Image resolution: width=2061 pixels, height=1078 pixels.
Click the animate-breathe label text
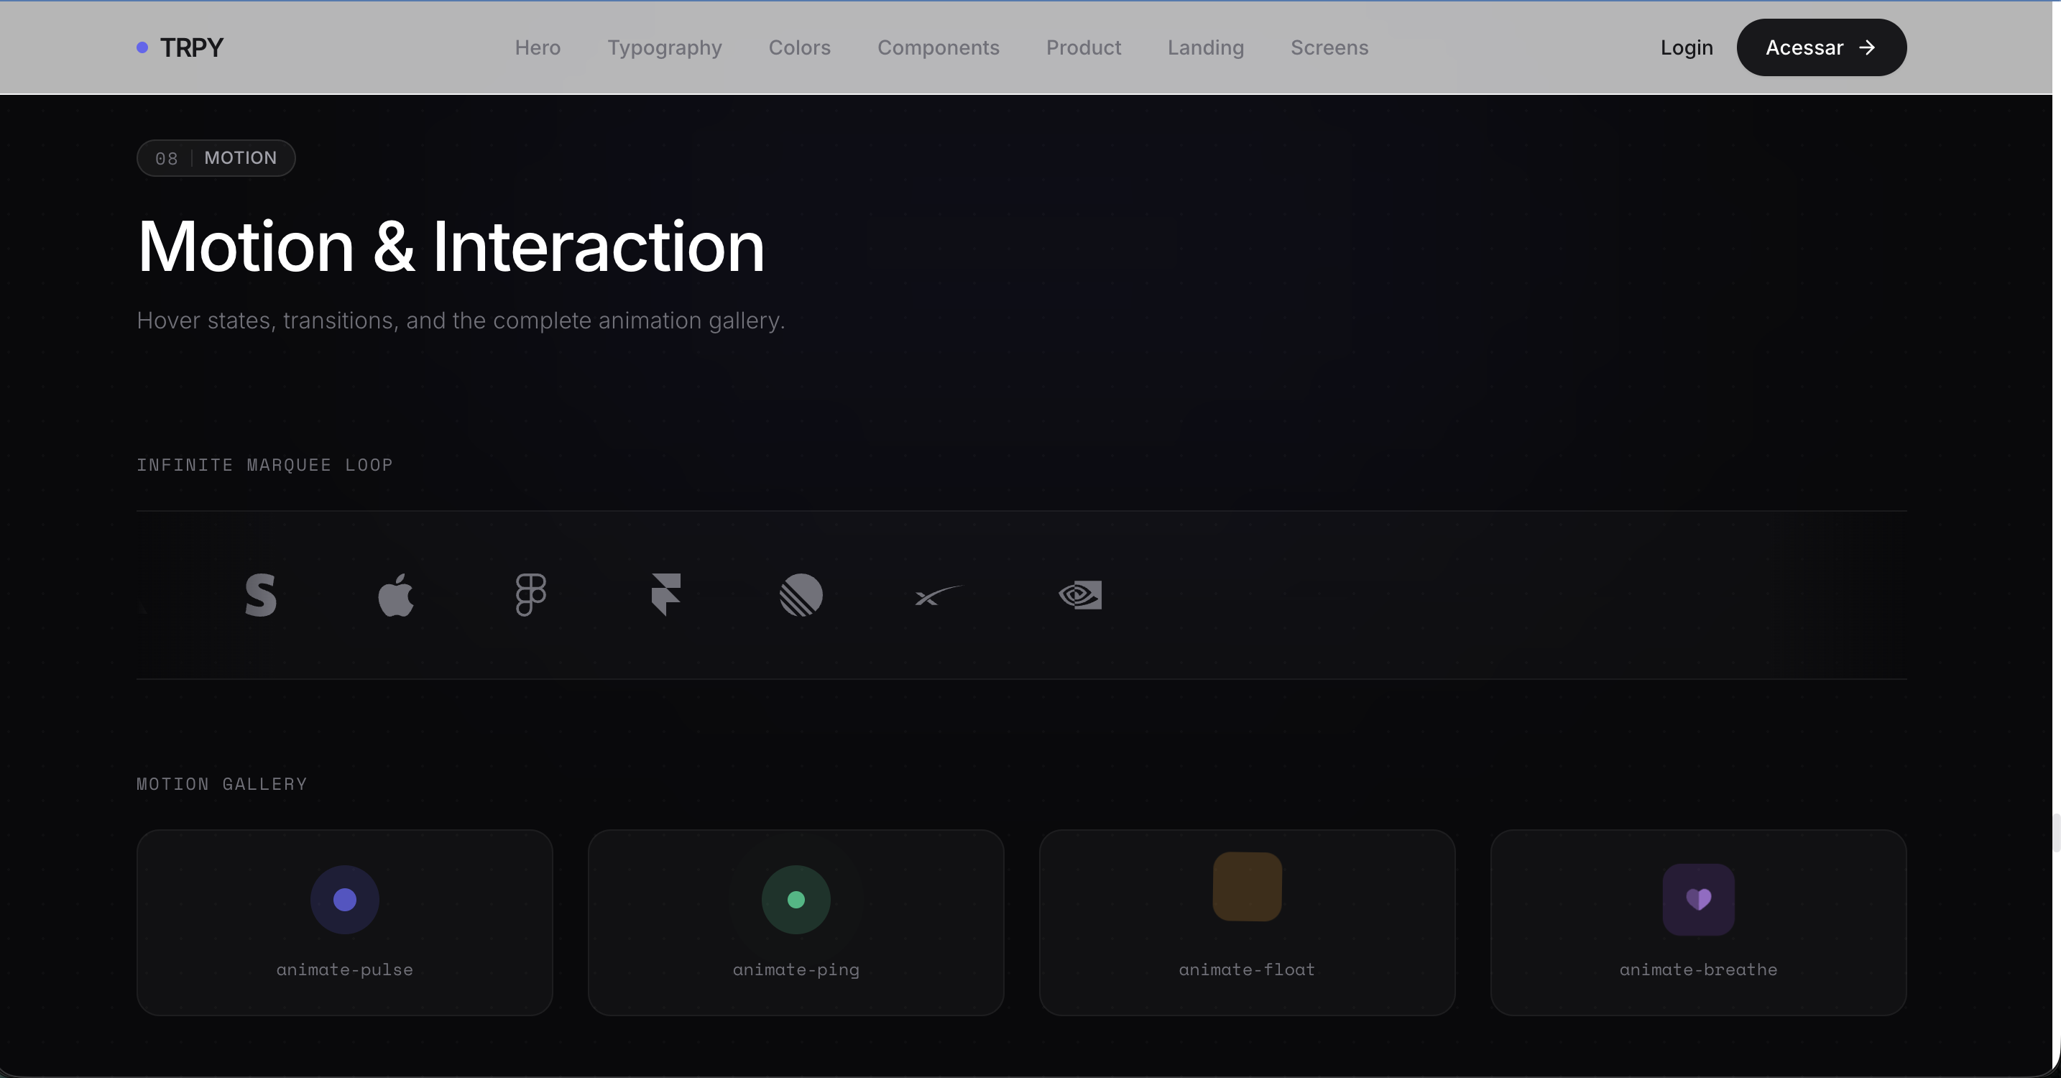coord(1699,970)
